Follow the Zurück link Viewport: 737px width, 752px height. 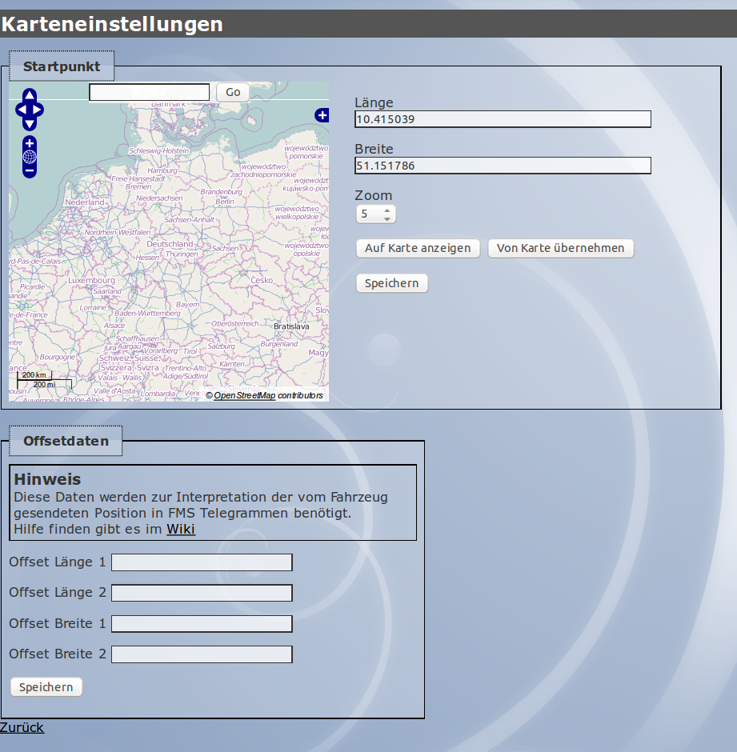click(22, 727)
